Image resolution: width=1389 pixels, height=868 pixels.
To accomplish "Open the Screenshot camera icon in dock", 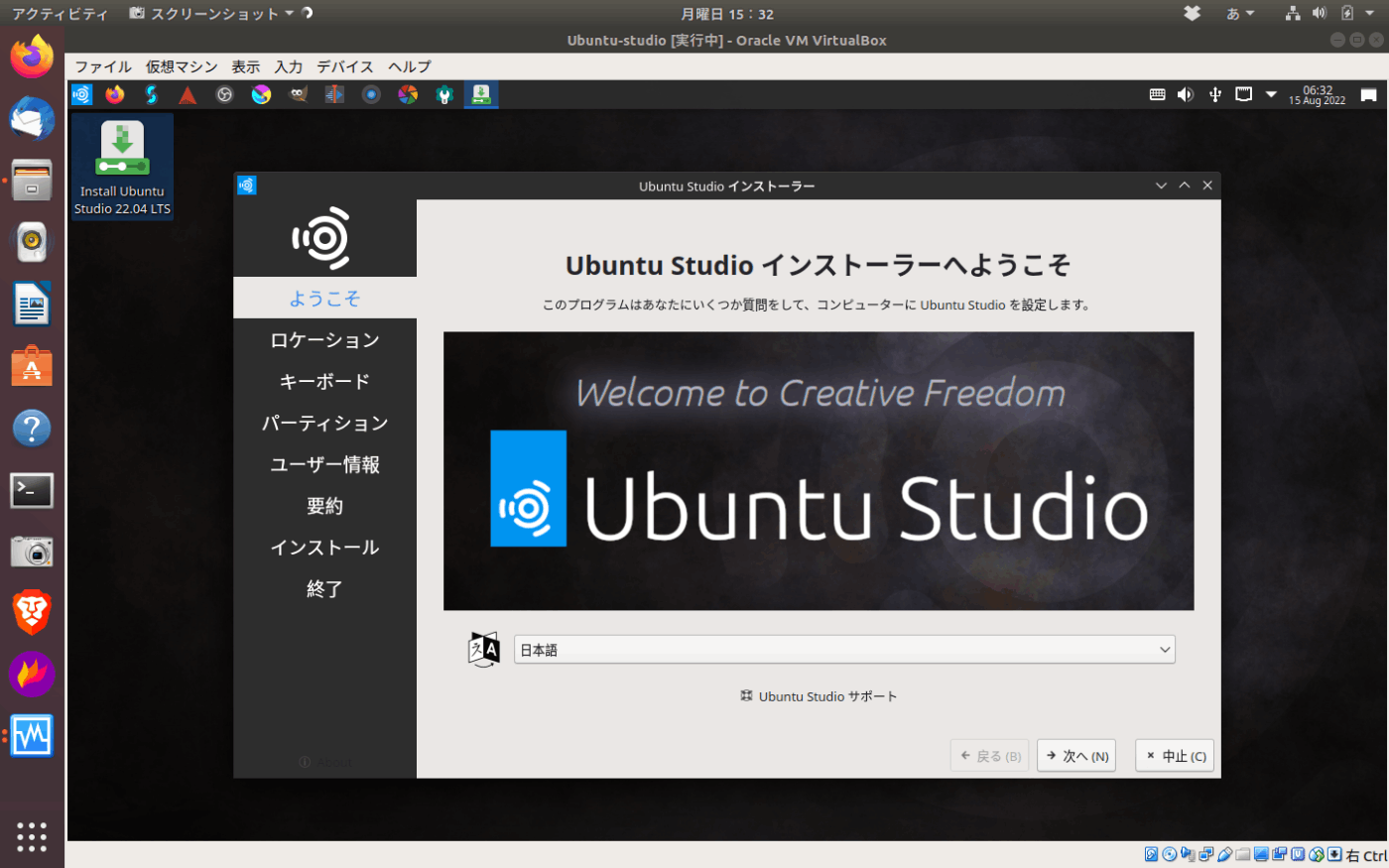I will point(32,552).
